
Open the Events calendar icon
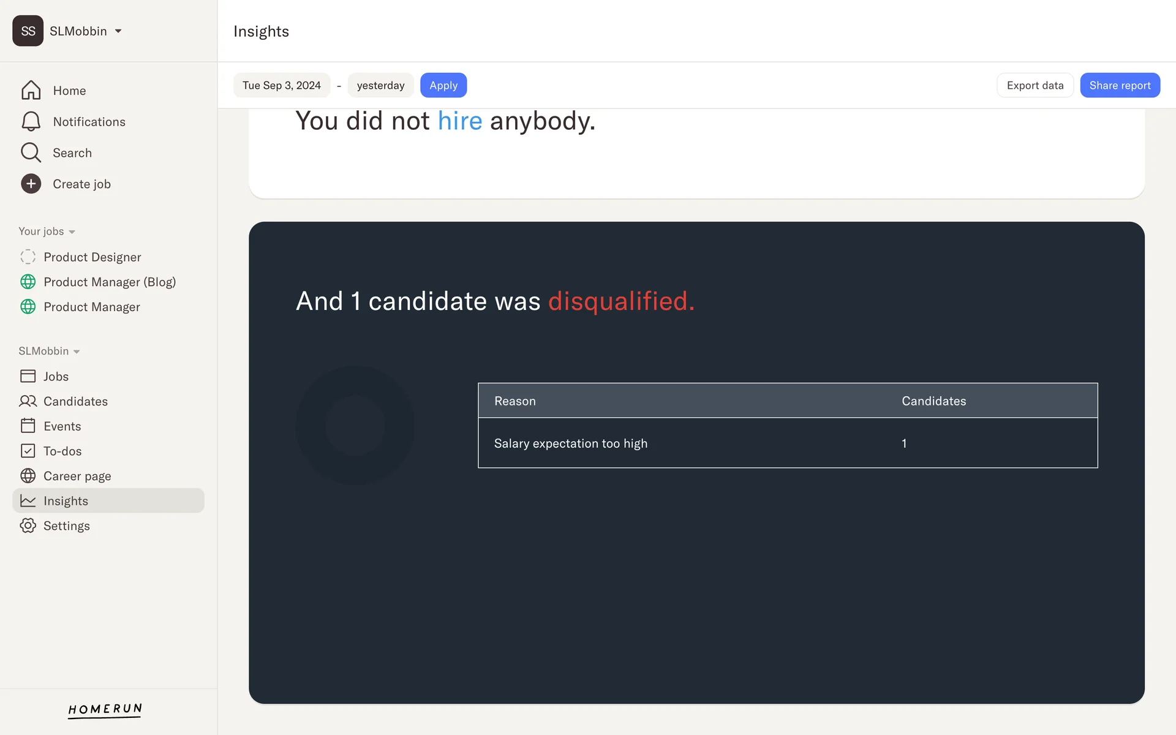click(28, 426)
